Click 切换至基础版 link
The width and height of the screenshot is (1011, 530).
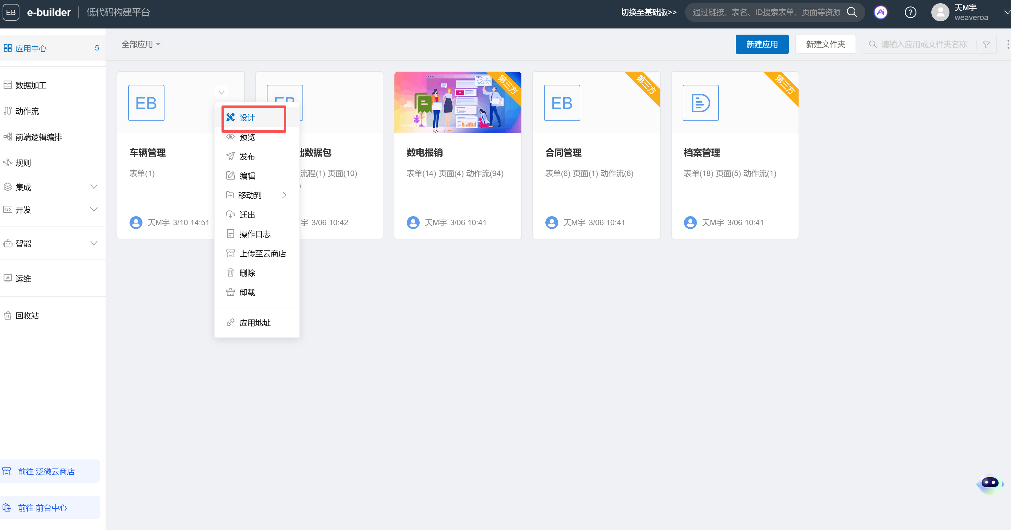[648, 13]
